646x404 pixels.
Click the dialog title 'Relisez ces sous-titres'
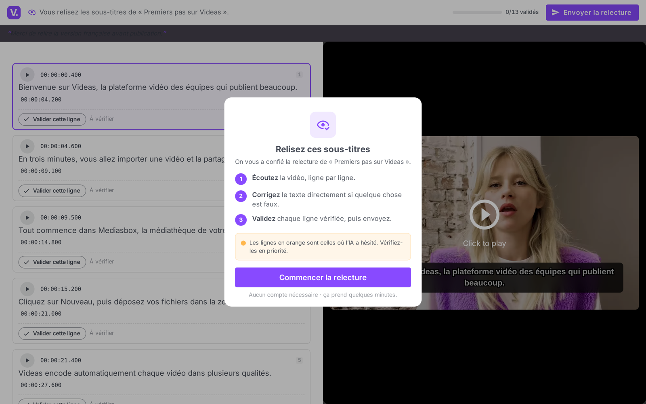(323, 149)
